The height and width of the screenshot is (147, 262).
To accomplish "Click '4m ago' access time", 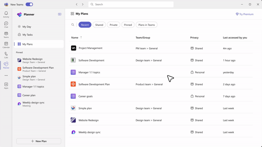I will click(227, 48).
